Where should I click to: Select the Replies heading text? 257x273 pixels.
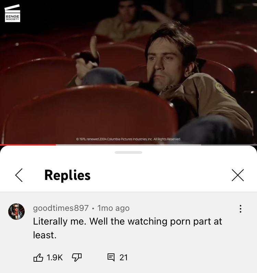pyautogui.click(x=68, y=175)
